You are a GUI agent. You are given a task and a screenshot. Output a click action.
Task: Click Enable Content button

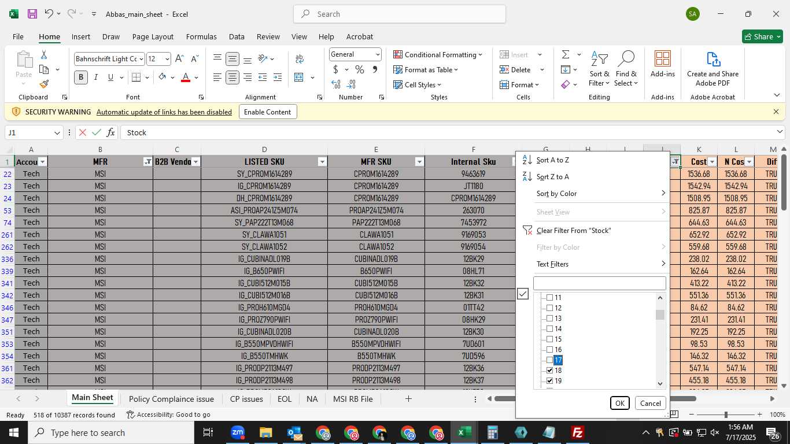[x=268, y=112]
